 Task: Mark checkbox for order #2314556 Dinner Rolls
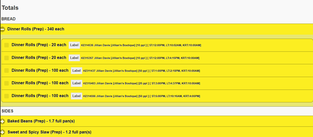6,96
